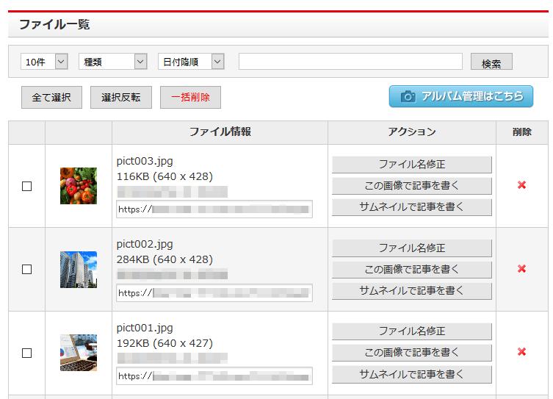Open the laptop thumbnail of pict001.jpg

(79, 353)
